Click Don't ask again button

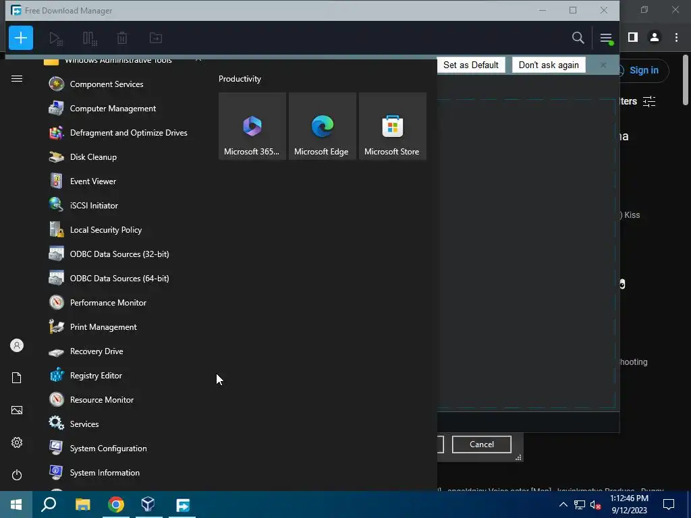click(x=549, y=65)
